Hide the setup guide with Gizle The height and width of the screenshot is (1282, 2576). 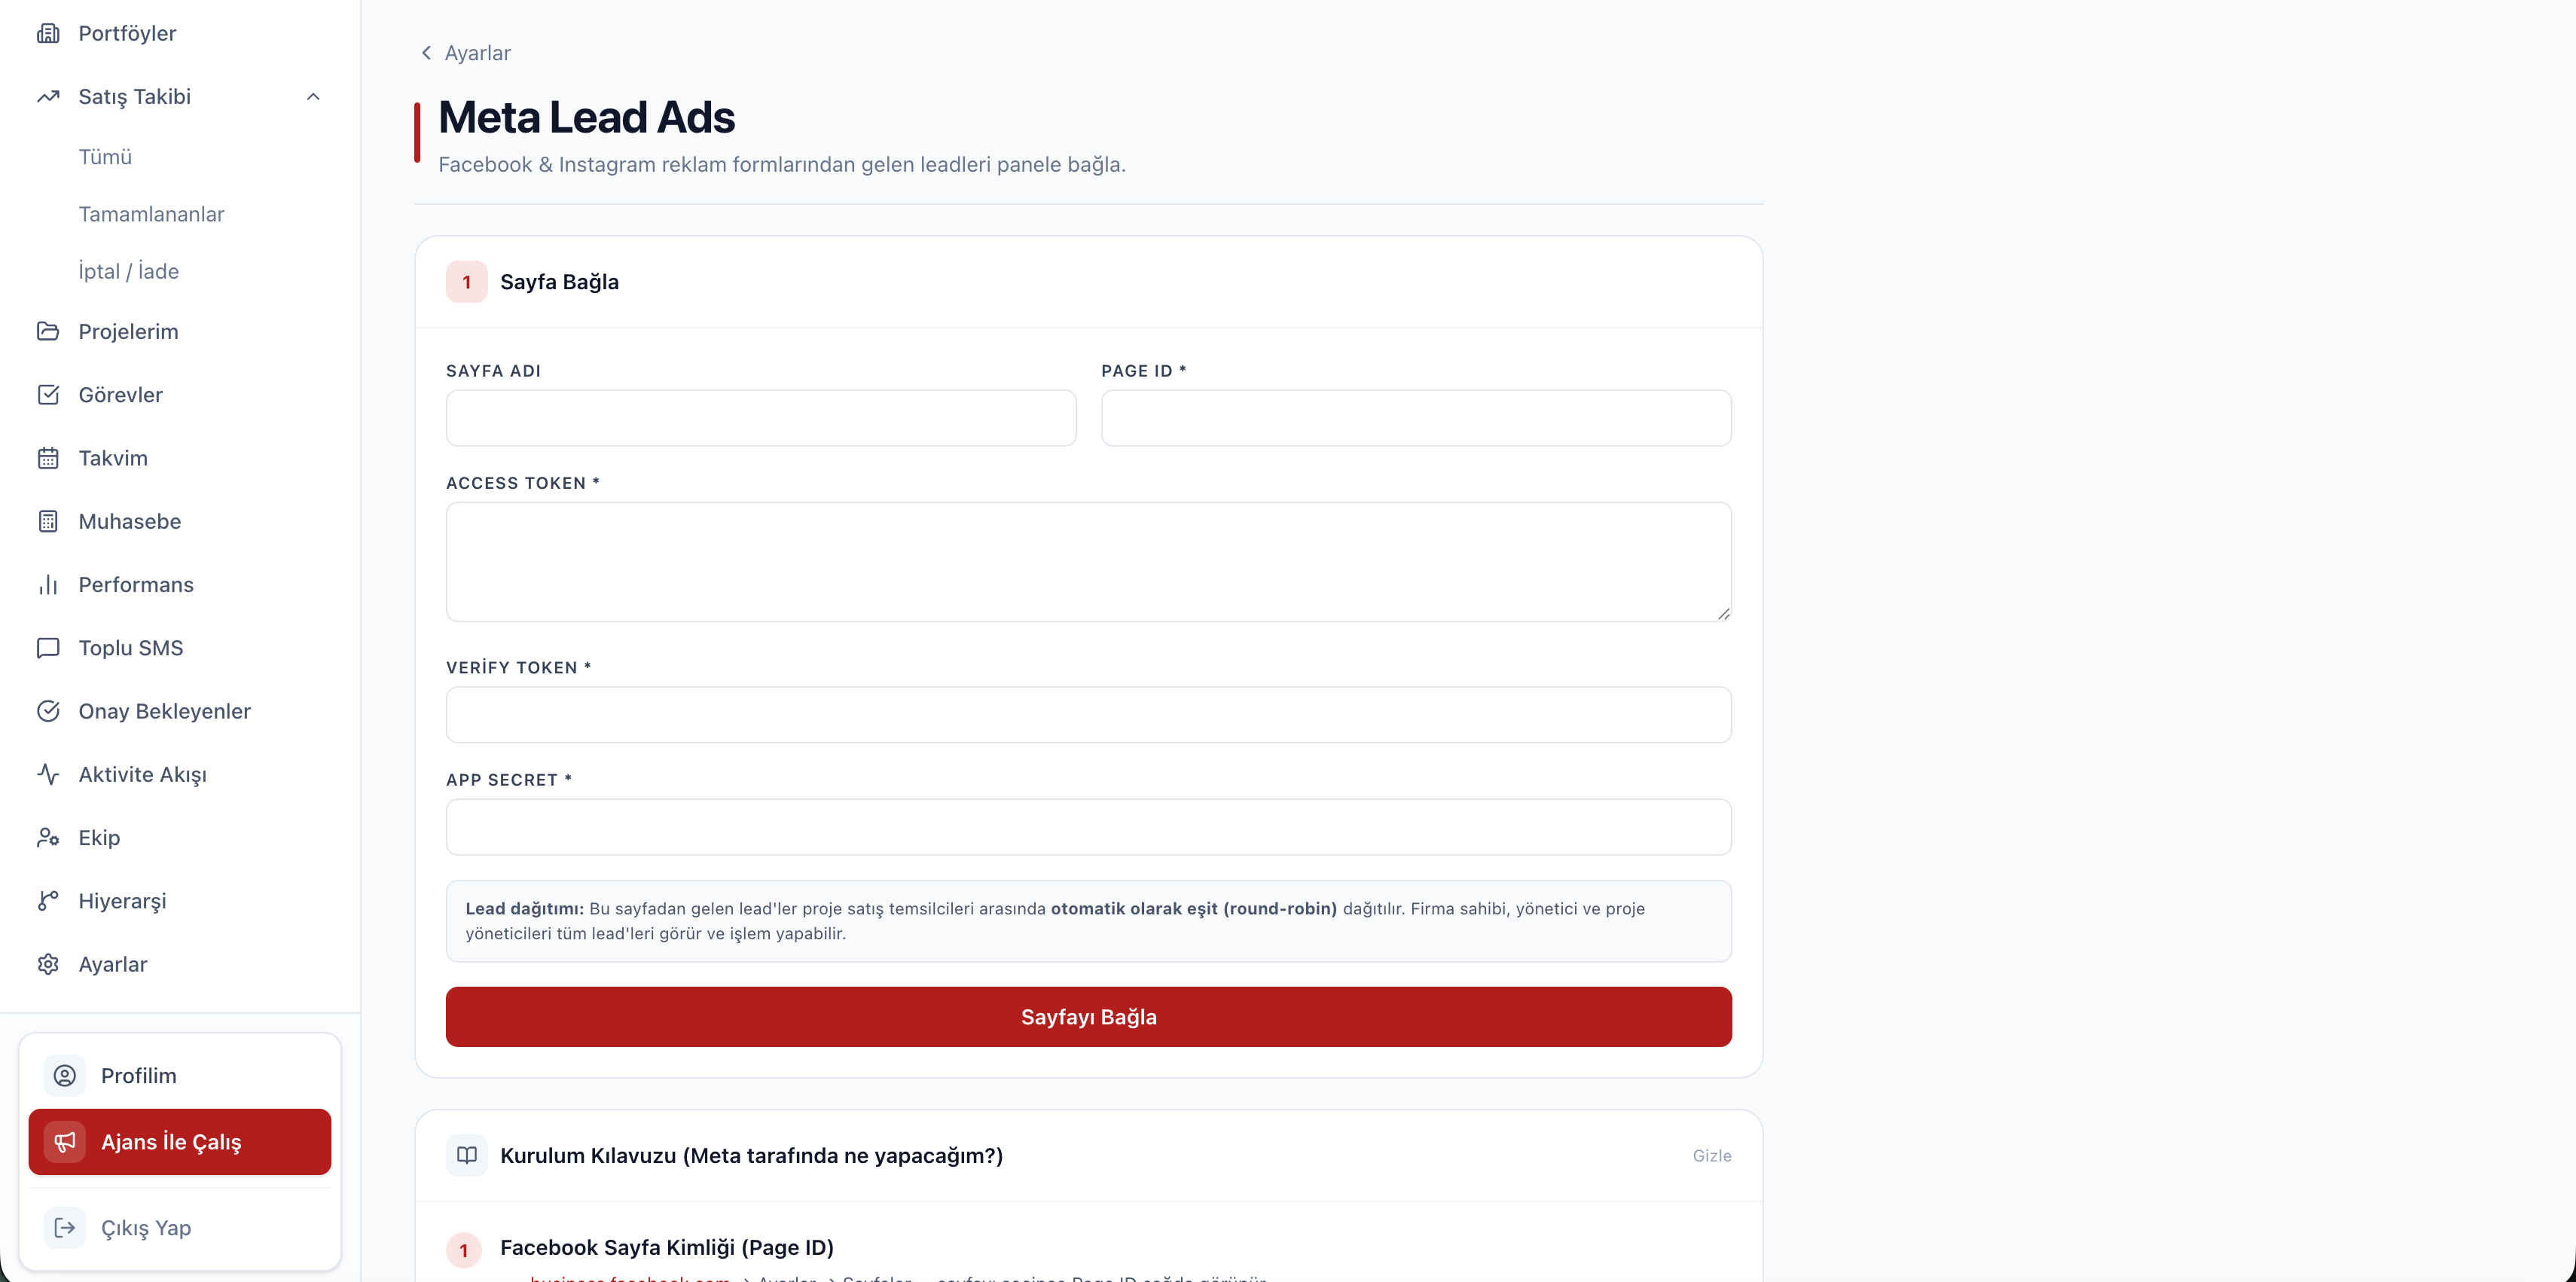pos(1712,1155)
